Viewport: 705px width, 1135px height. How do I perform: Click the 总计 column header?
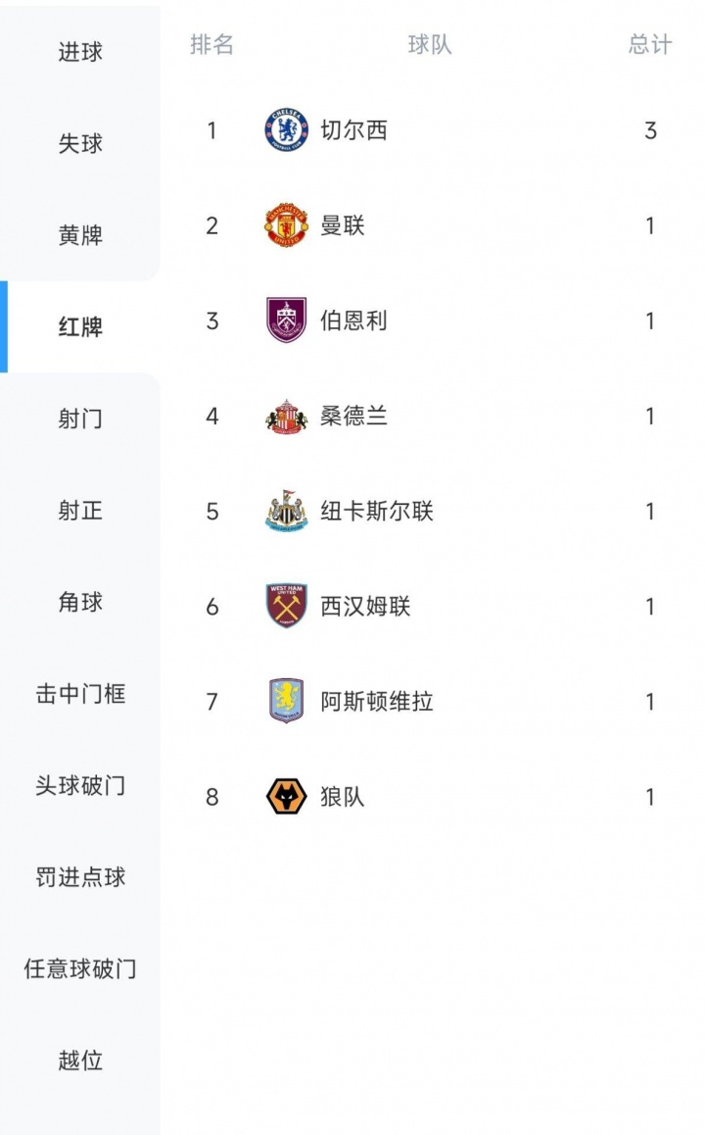click(650, 45)
